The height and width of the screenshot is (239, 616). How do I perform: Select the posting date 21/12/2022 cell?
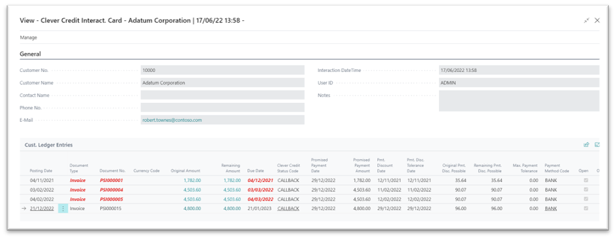pos(42,209)
